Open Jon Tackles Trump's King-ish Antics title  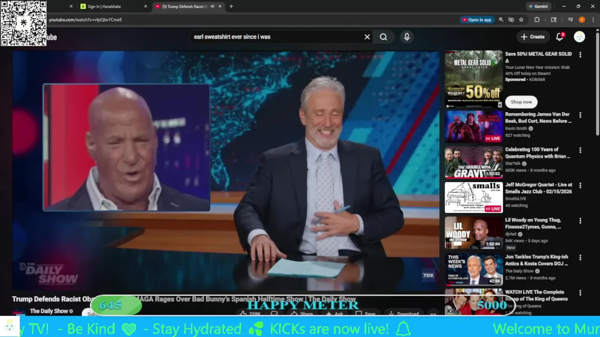tap(536, 260)
